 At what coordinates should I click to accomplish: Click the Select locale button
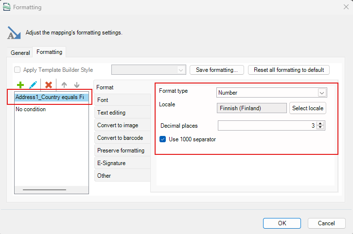(x=307, y=108)
